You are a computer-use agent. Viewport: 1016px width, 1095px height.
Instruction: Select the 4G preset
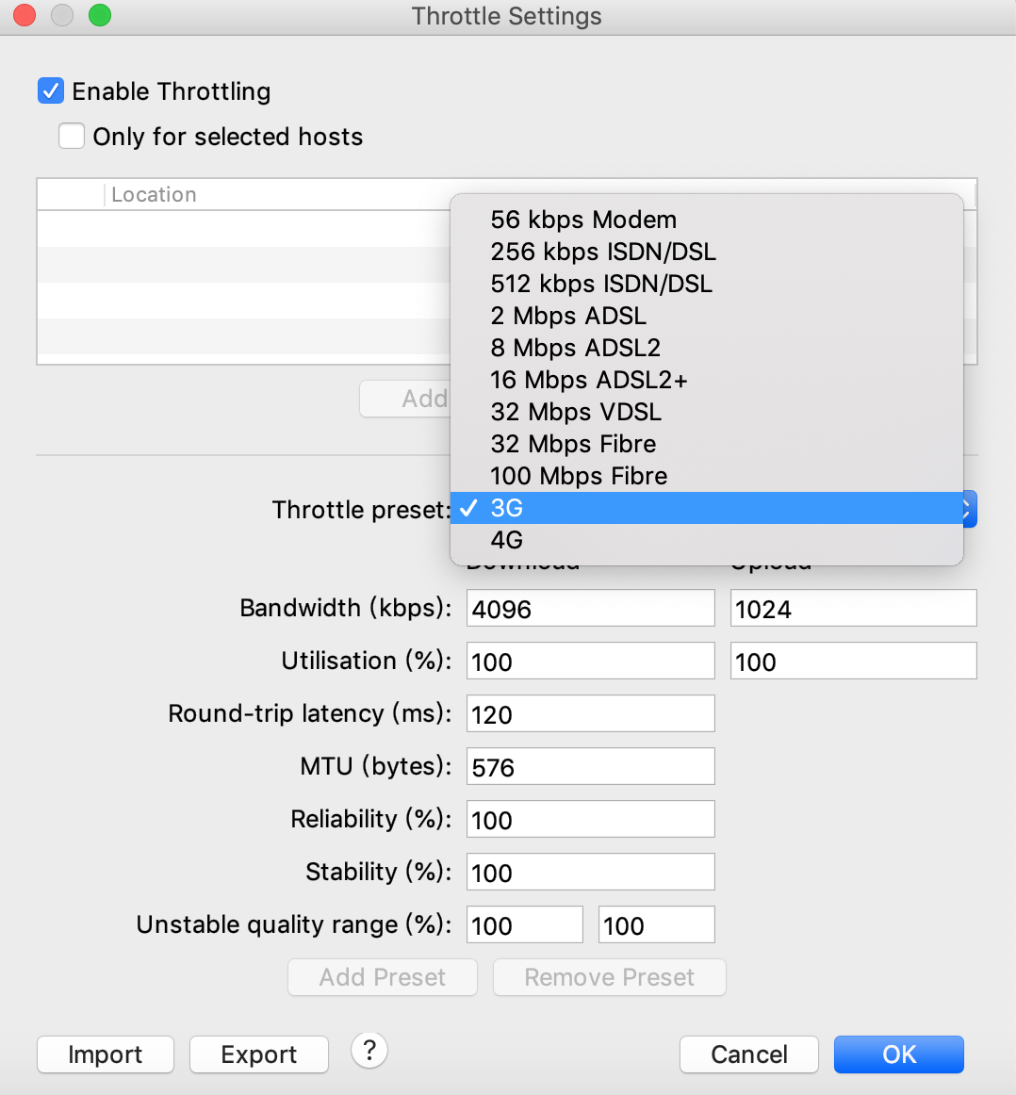coord(707,540)
